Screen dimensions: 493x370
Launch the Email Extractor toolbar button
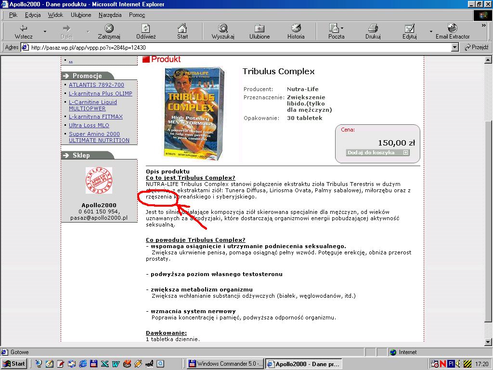[x=453, y=31]
